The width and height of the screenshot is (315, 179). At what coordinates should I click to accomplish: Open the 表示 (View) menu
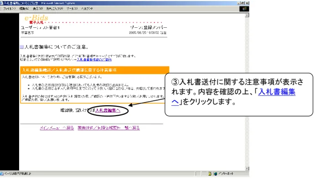(38, 9)
